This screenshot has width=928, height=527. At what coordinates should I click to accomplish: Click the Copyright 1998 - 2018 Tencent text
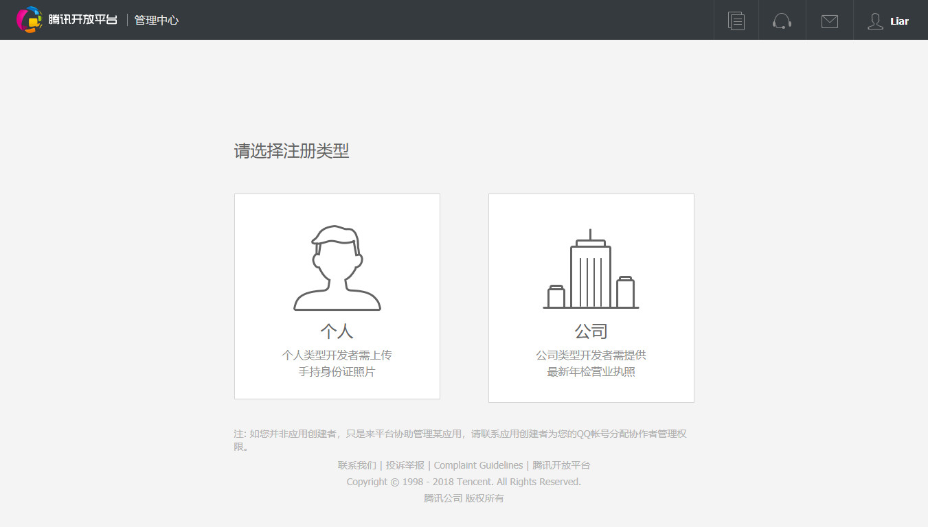(x=464, y=482)
